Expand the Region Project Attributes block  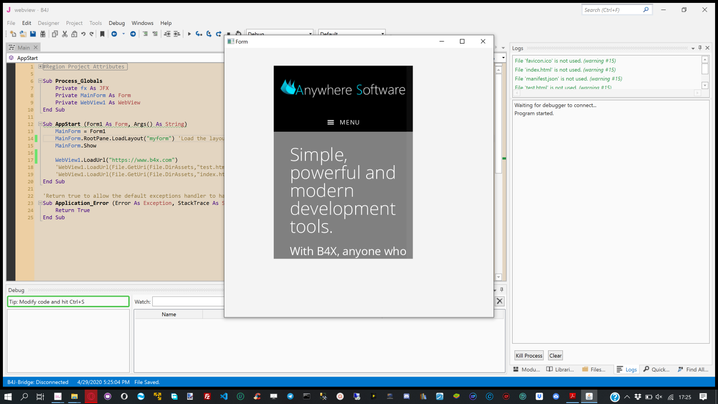41,67
